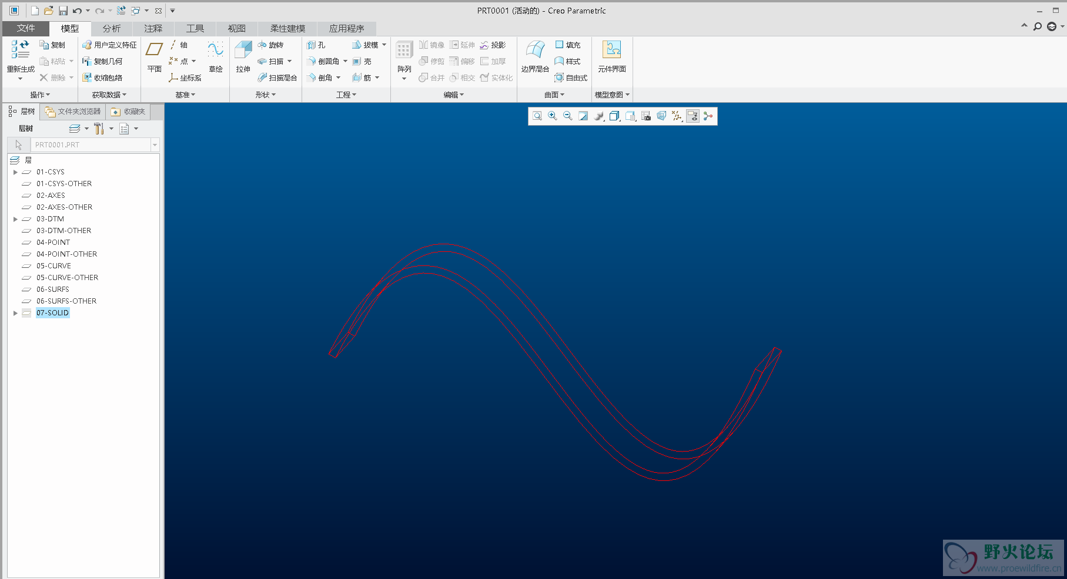Switch to Folder Browser (文件夹浏览器) tab
Image resolution: width=1067 pixels, height=579 pixels.
[73, 112]
